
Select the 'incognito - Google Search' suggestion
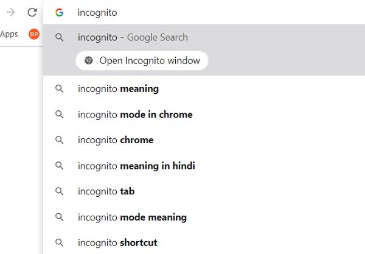click(133, 37)
